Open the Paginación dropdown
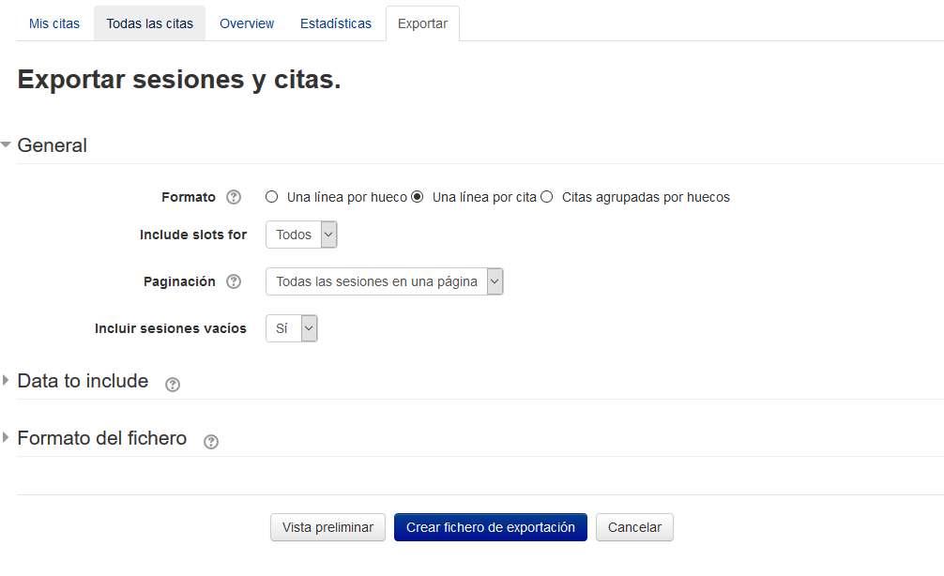This screenshot has height=576, width=944. tap(385, 281)
